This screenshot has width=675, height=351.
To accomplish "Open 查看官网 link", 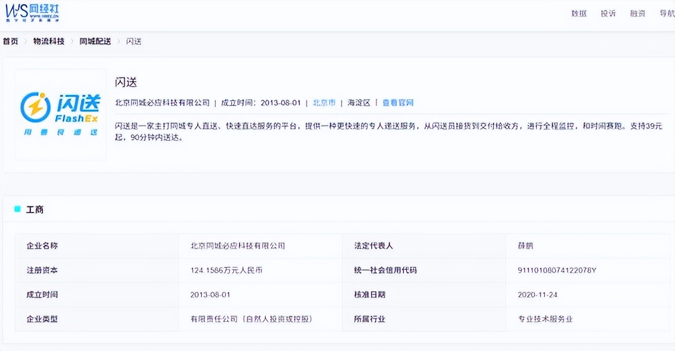I will [398, 102].
